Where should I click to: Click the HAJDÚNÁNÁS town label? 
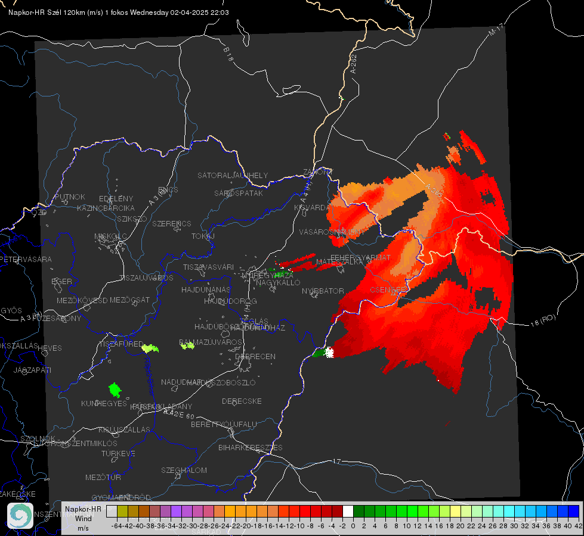pyautogui.click(x=206, y=289)
